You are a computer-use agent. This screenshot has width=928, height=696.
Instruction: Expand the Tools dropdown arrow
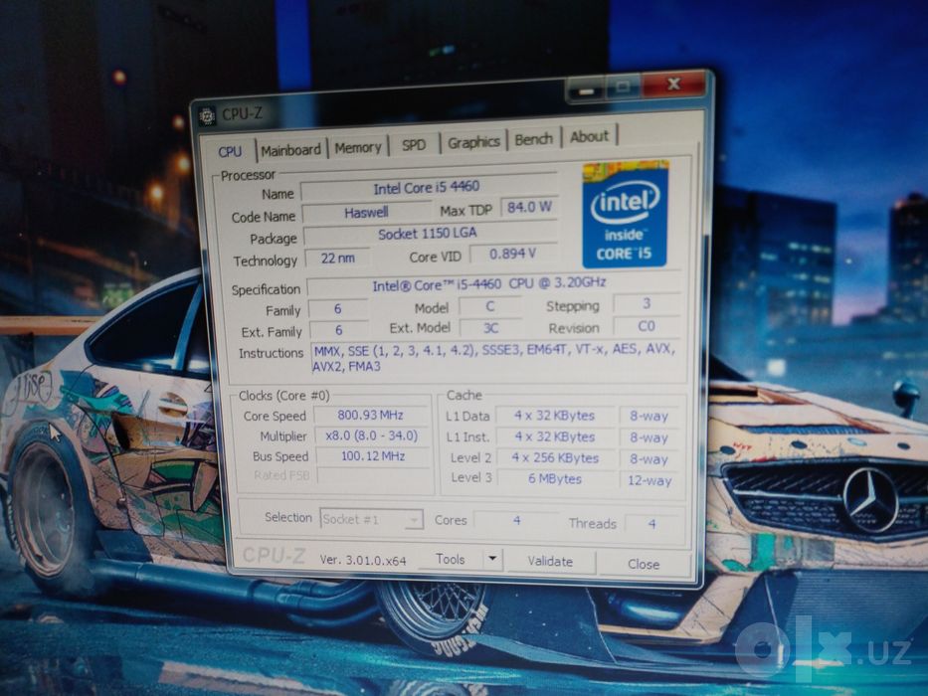pos(492,559)
